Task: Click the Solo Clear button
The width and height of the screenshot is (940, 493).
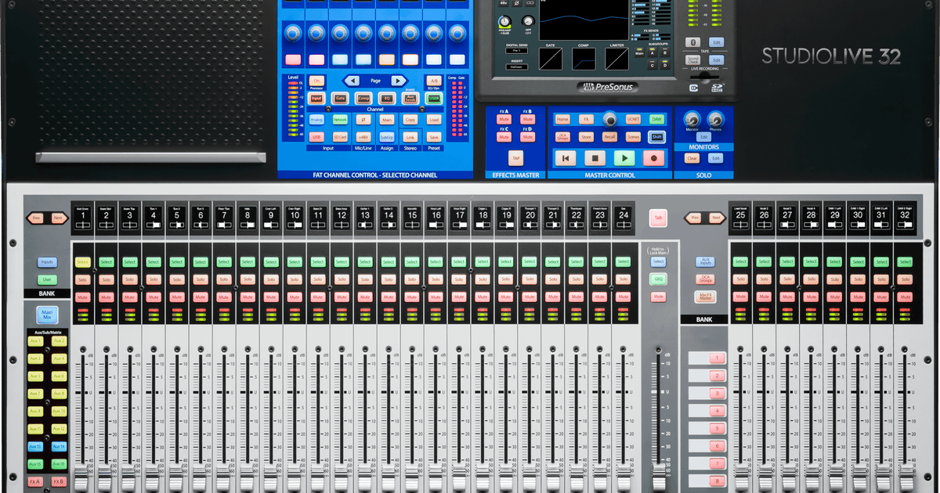Action: coord(692,158)
